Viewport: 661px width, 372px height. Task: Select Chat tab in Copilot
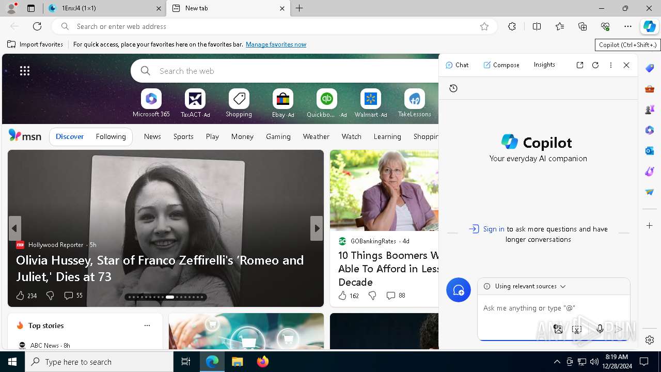(457, 65)
